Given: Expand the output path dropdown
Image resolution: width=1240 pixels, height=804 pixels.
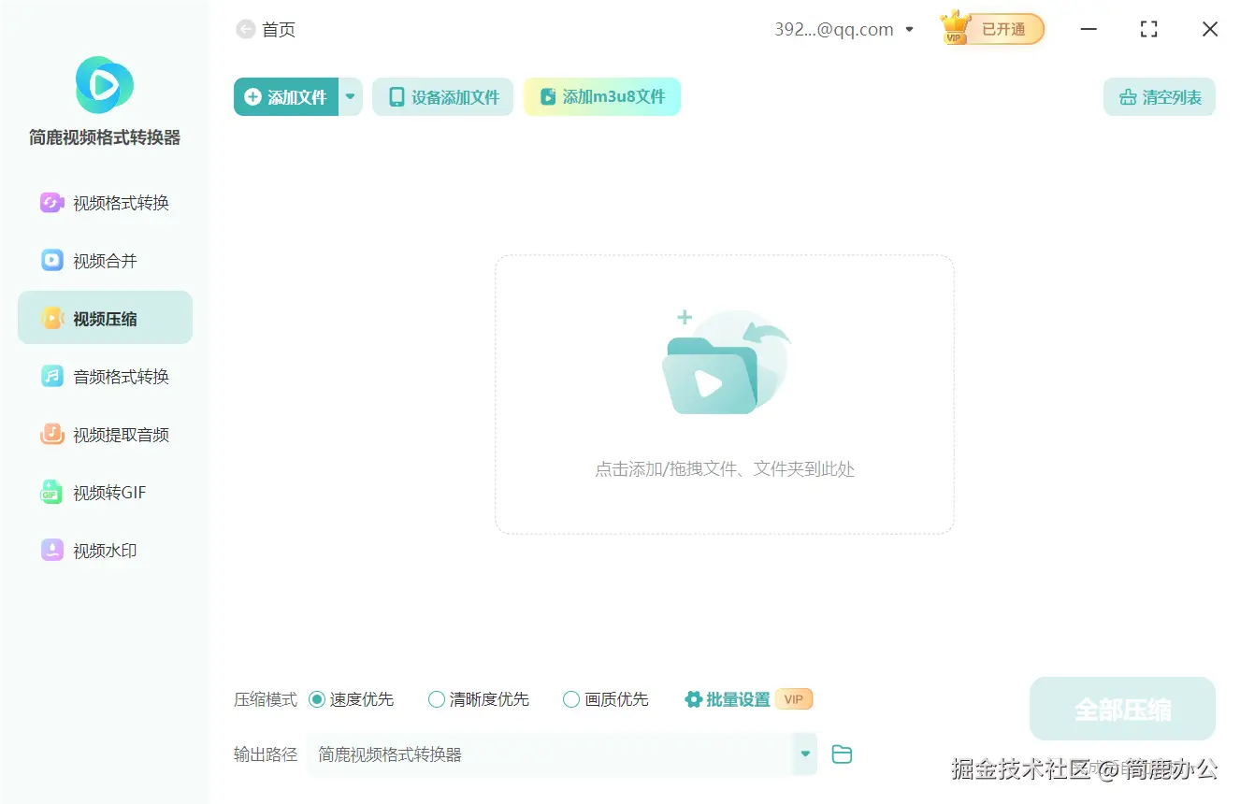Looking at the screenshot, I should pyautogui.click(x=803, y=754).
